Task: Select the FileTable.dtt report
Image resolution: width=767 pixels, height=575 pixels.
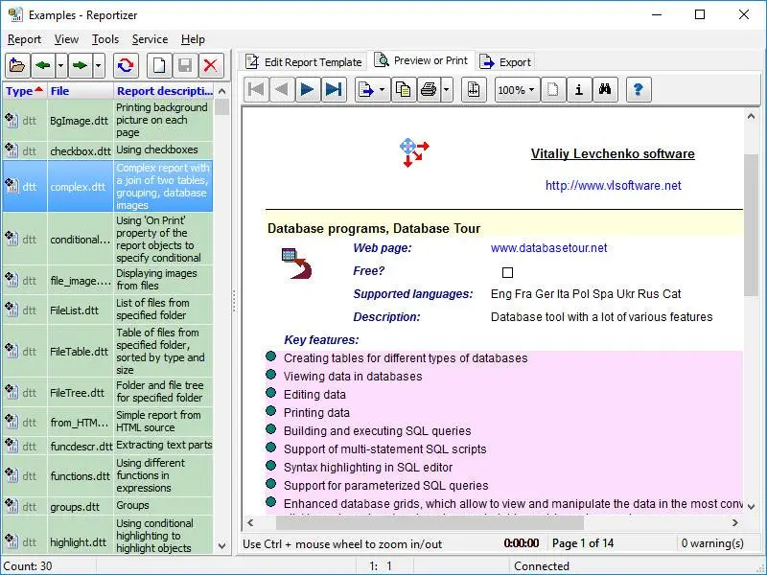Action: click(x=108, y=351)
